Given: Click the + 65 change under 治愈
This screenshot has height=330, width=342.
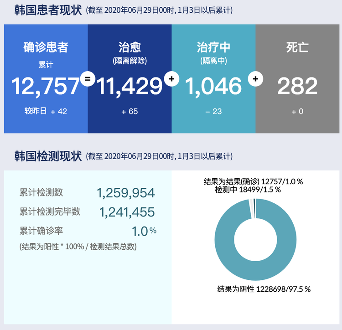Looking at the screenshot, I should click(x=130, y=111).
